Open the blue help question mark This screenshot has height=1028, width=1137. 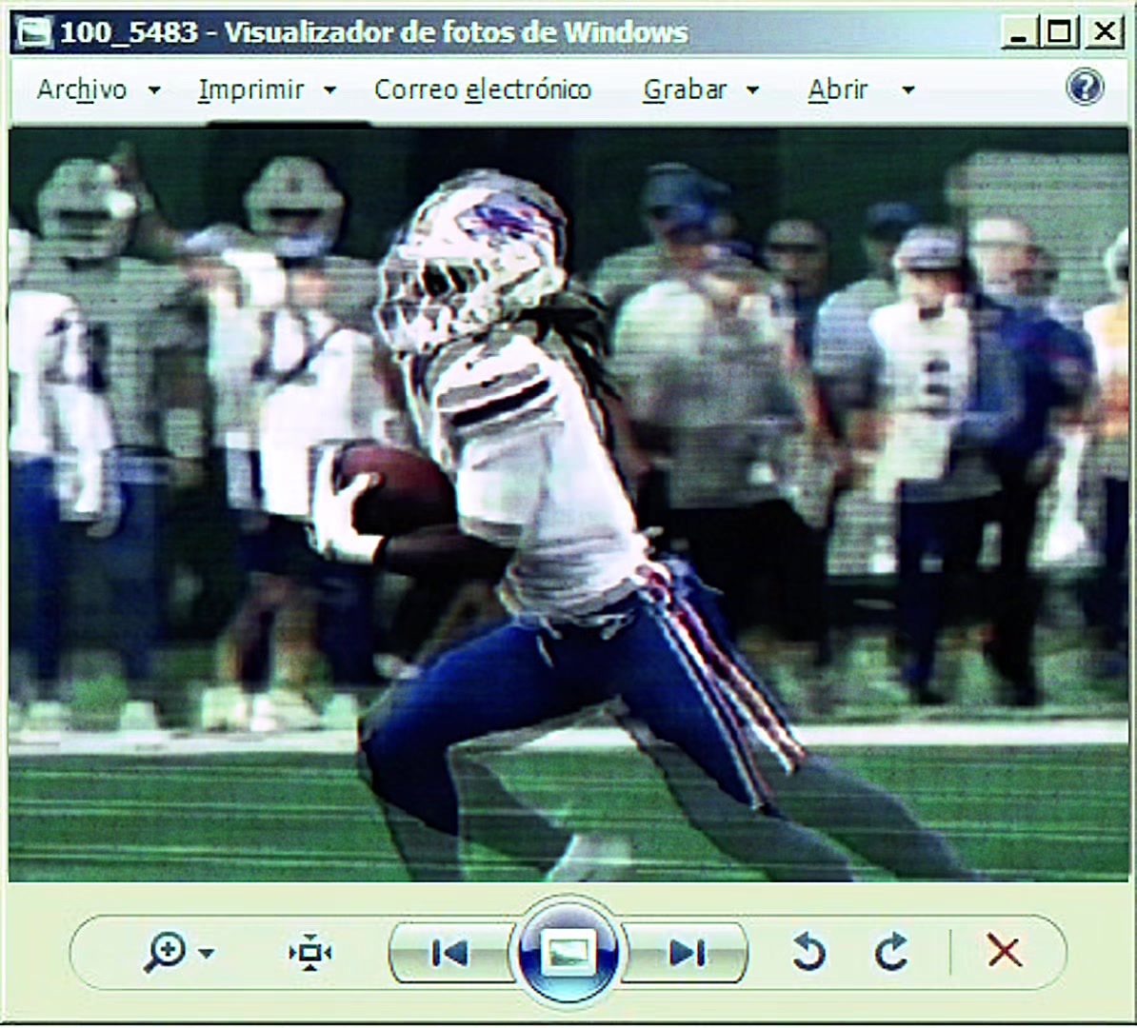point(1085,88)
